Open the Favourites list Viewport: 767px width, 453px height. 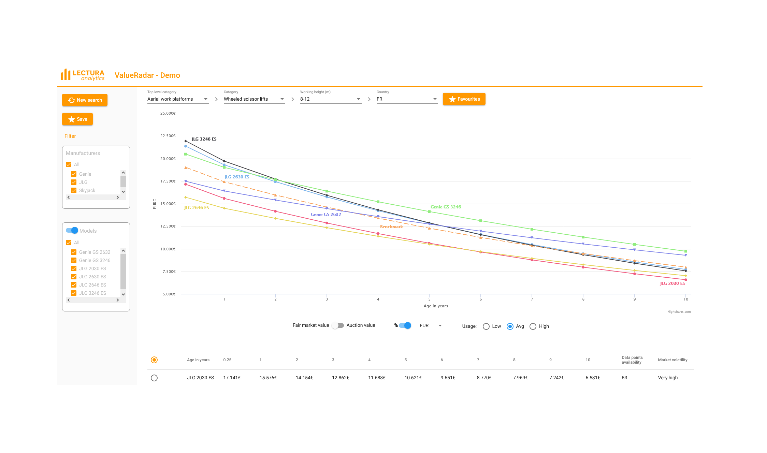coord(464,99)
